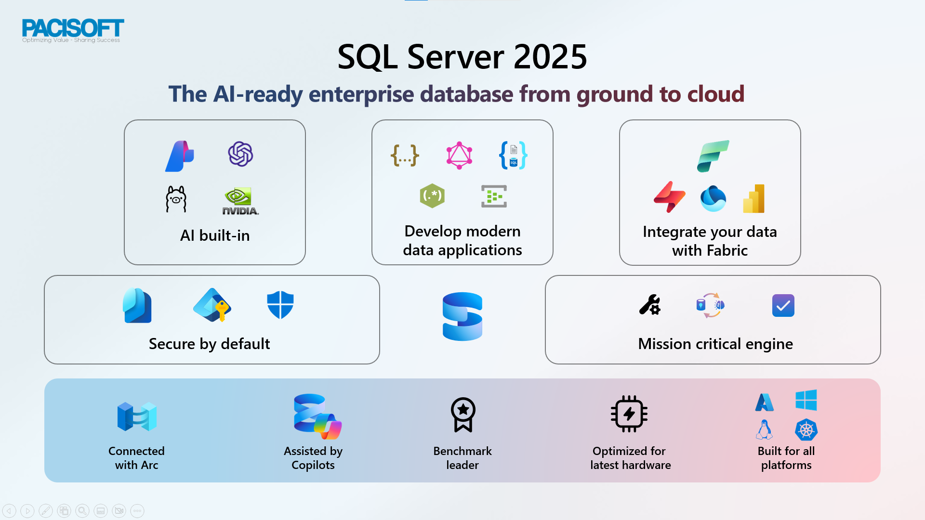The width and height of the screenshot is (925, 520).
Task: Click Optimized for latest hardware caption
Action: (x=631, y=458)
